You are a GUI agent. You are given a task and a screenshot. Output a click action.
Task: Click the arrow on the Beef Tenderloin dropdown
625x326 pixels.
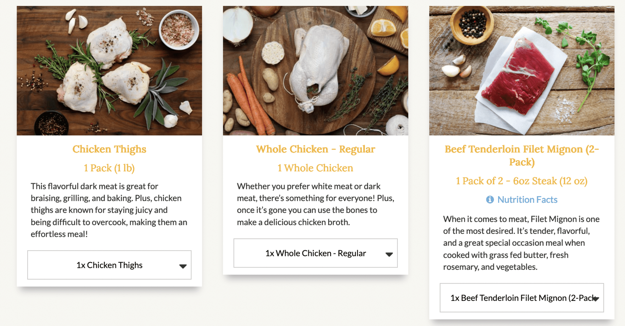[x=596, y=299]
